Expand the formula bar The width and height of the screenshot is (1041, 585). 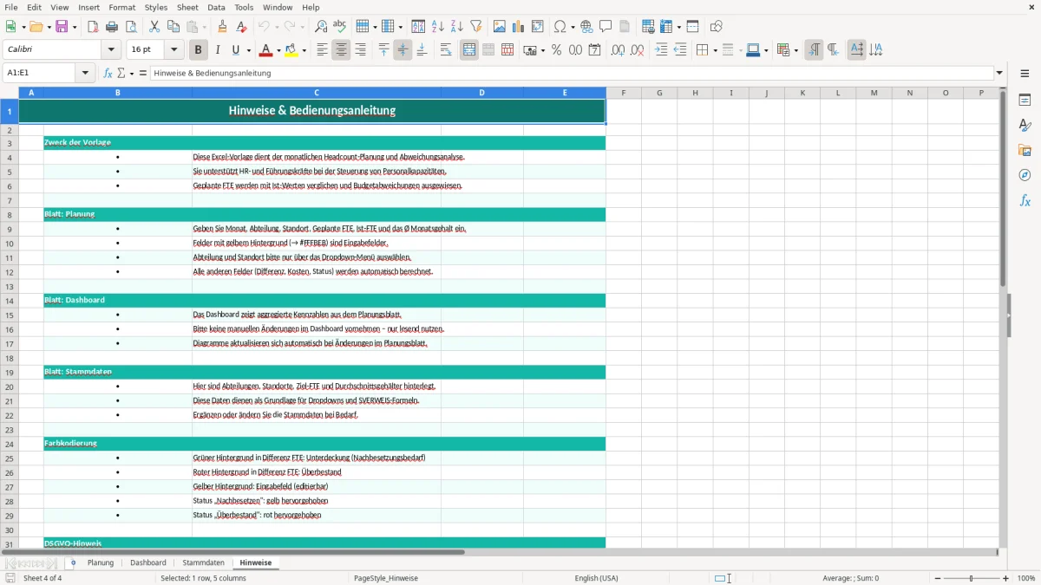click(999, 73)
